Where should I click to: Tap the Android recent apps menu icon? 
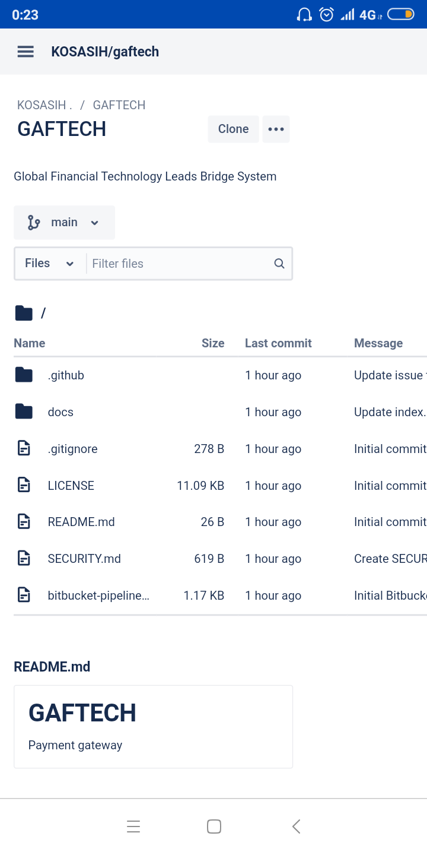coord(133,826)
